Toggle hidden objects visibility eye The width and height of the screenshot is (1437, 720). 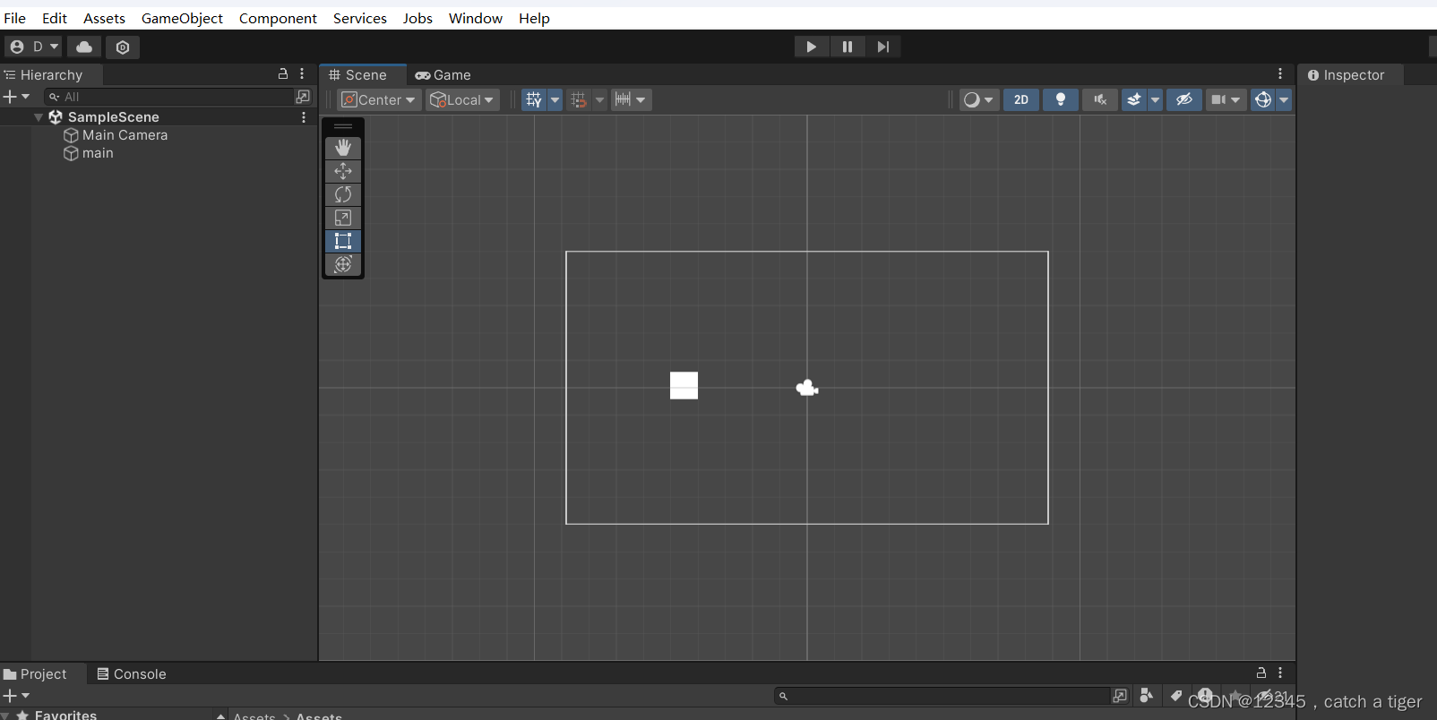1184,99
